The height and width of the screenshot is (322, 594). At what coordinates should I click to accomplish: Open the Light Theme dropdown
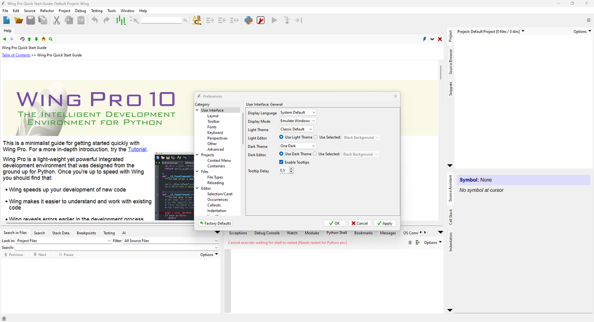(x=297, y=129)
